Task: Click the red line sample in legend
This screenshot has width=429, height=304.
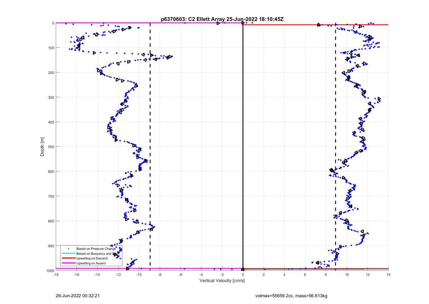Action: [x=68, y=258]
